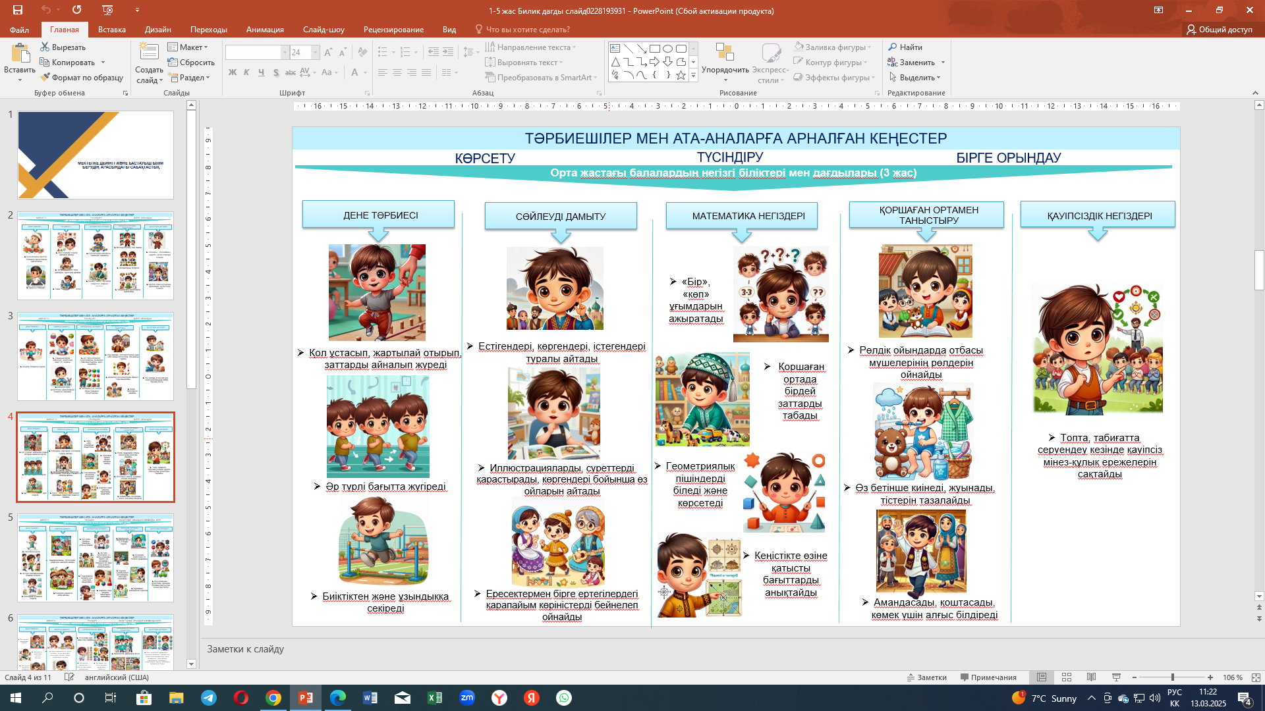Open the font size combo box
This screenshot has width=1265, height=711.
[x=315, y=53]
